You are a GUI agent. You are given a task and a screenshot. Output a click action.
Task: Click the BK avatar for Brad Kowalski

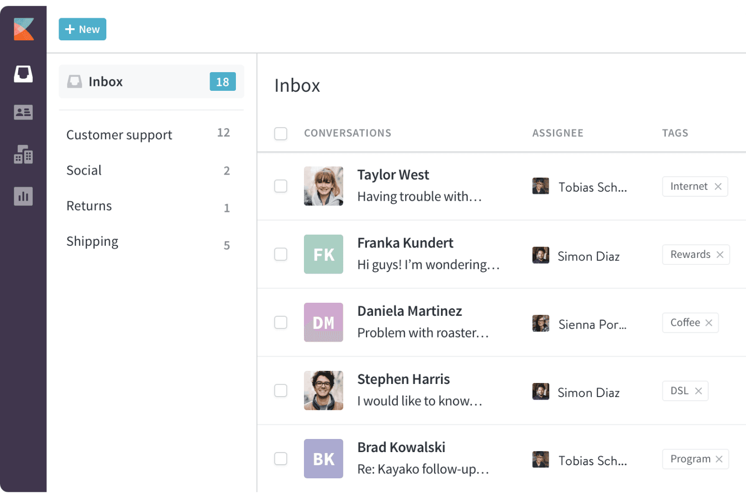[x=324, y=459]
